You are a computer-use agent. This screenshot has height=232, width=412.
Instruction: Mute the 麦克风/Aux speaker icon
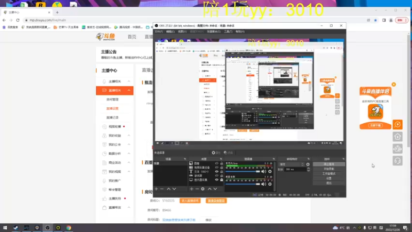(264, 172)
